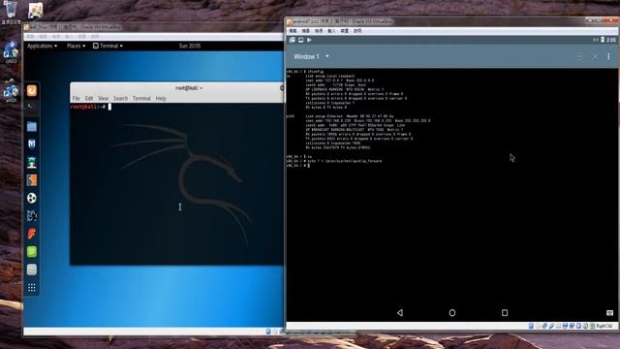Tap the Android Home navigation button
The height and width of the screenshot is (349, 620).
tap(452, 312)
